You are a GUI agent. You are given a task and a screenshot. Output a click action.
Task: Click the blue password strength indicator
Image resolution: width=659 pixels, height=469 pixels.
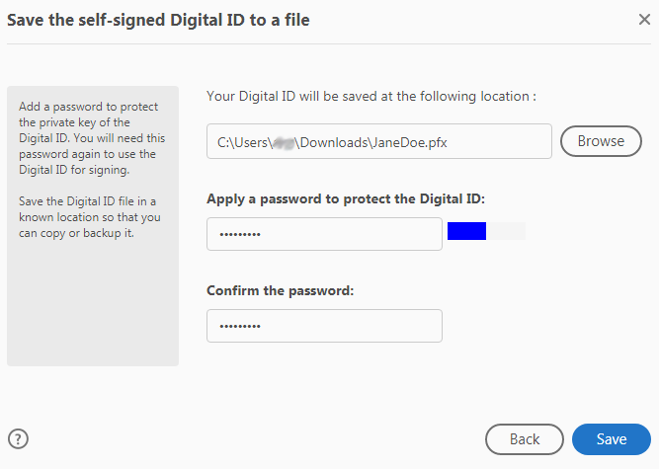pos(466,232)
